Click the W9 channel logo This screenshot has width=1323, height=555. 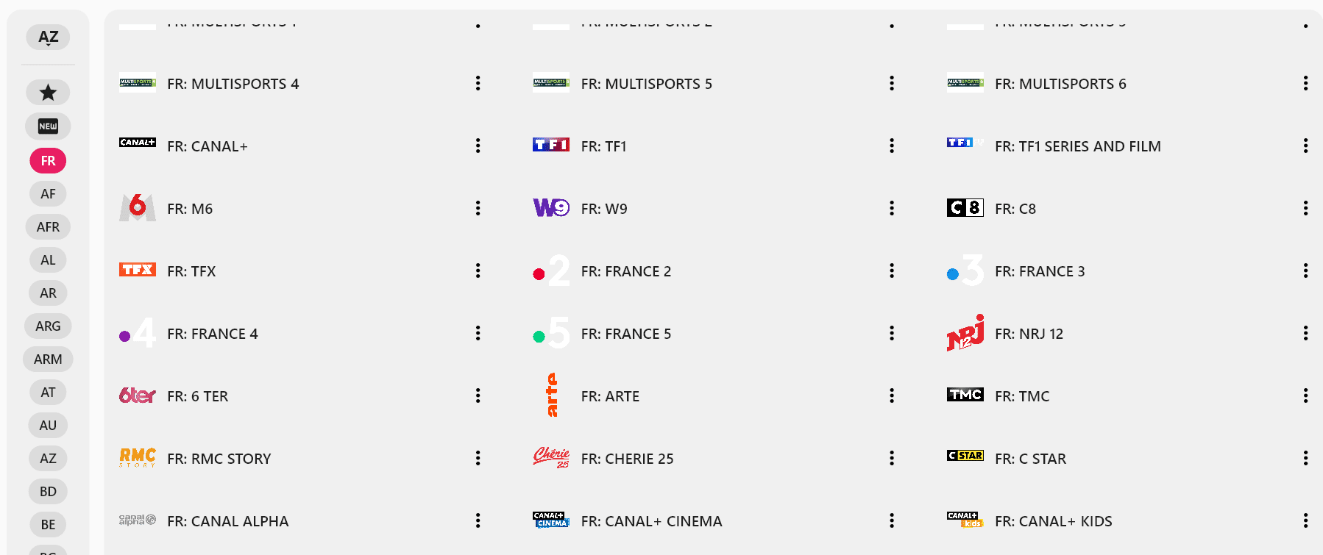(x=551, y=208)
